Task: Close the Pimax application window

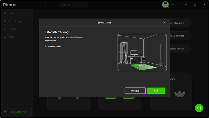Action: [204, 5]
